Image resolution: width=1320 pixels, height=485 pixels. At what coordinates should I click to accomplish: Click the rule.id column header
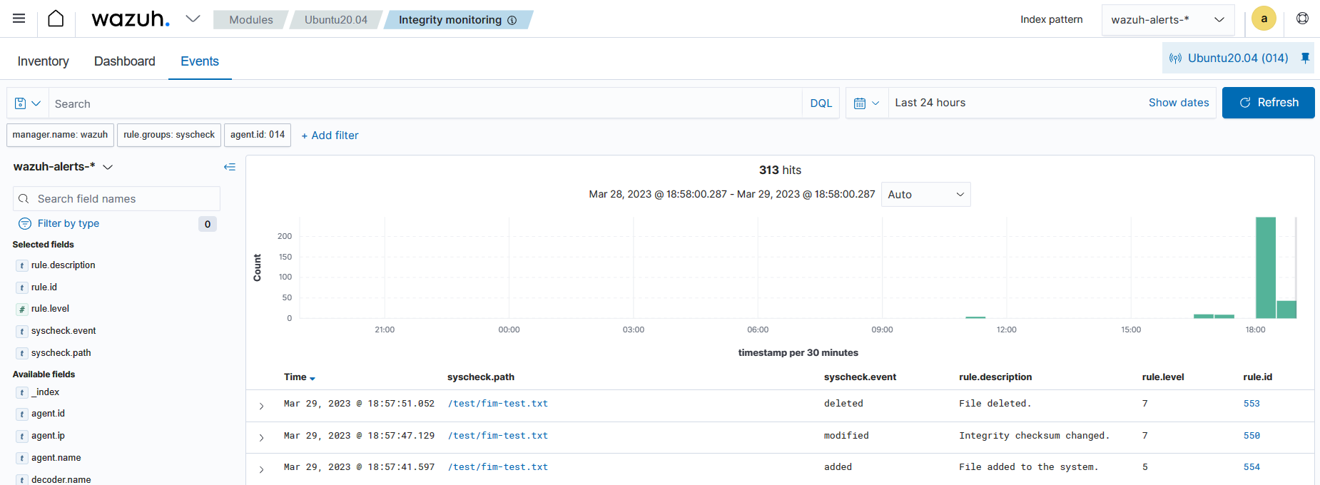tap(1257, 377)
